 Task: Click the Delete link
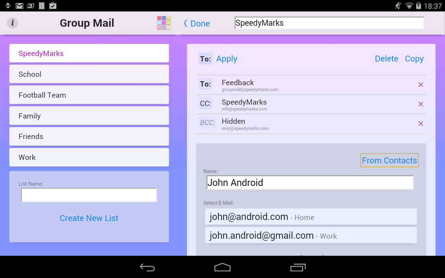point(386,58)
